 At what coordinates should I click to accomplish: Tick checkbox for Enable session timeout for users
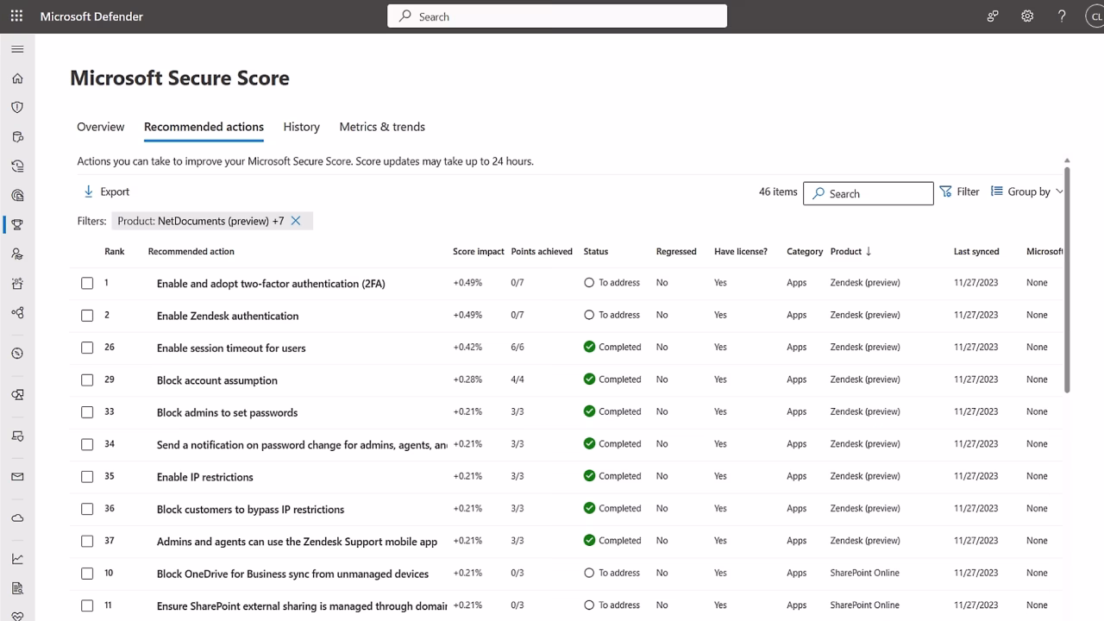[x=87, y=348]
